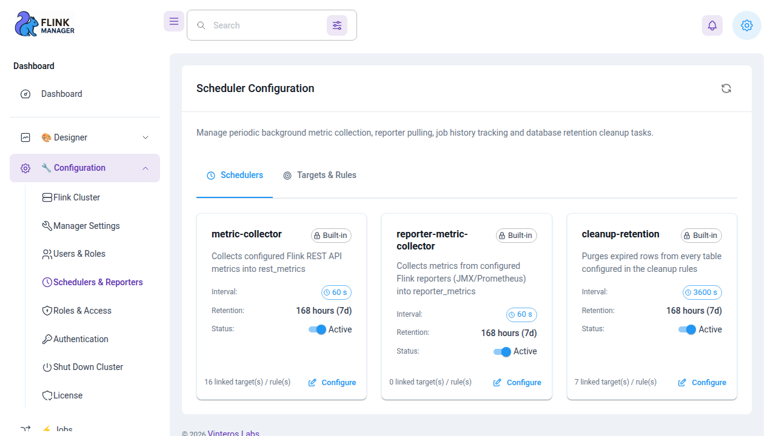
Task: Click the cleanup-retention 3600 s interval badge
Action: (x=702, y=292)
